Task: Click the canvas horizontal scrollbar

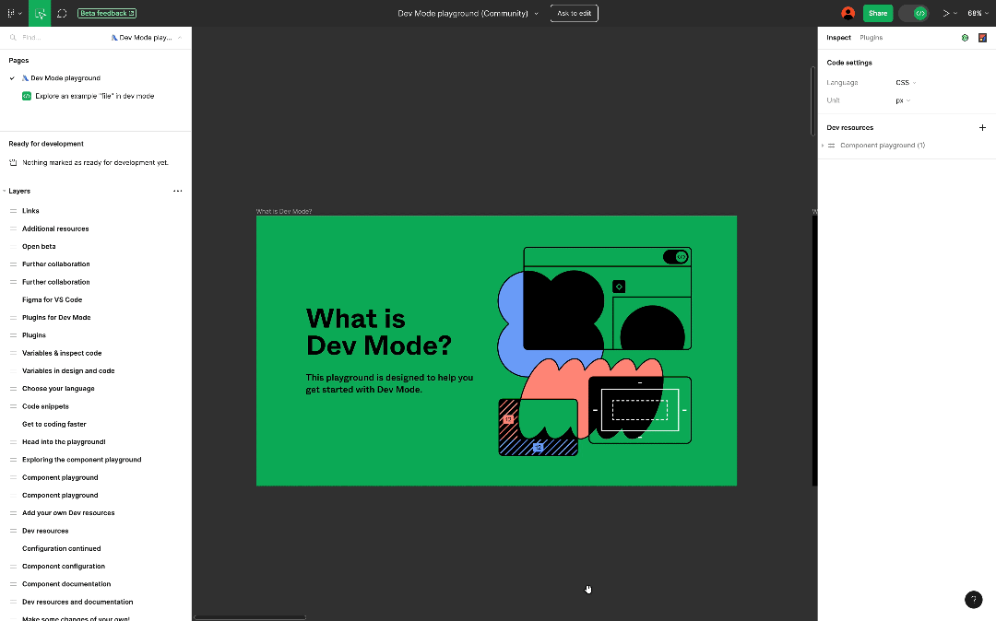Action: 250,617
